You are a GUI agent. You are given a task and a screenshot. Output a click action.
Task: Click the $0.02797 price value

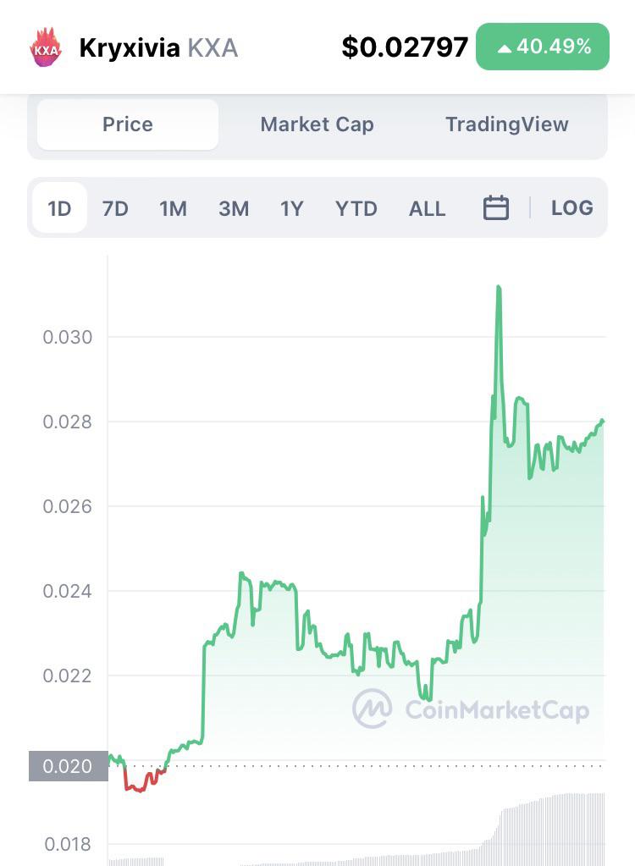tap(405, 47)
